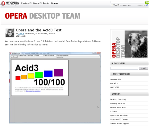Open the Screen reader support article
The image size is (149, 126).
coord(120,124)
